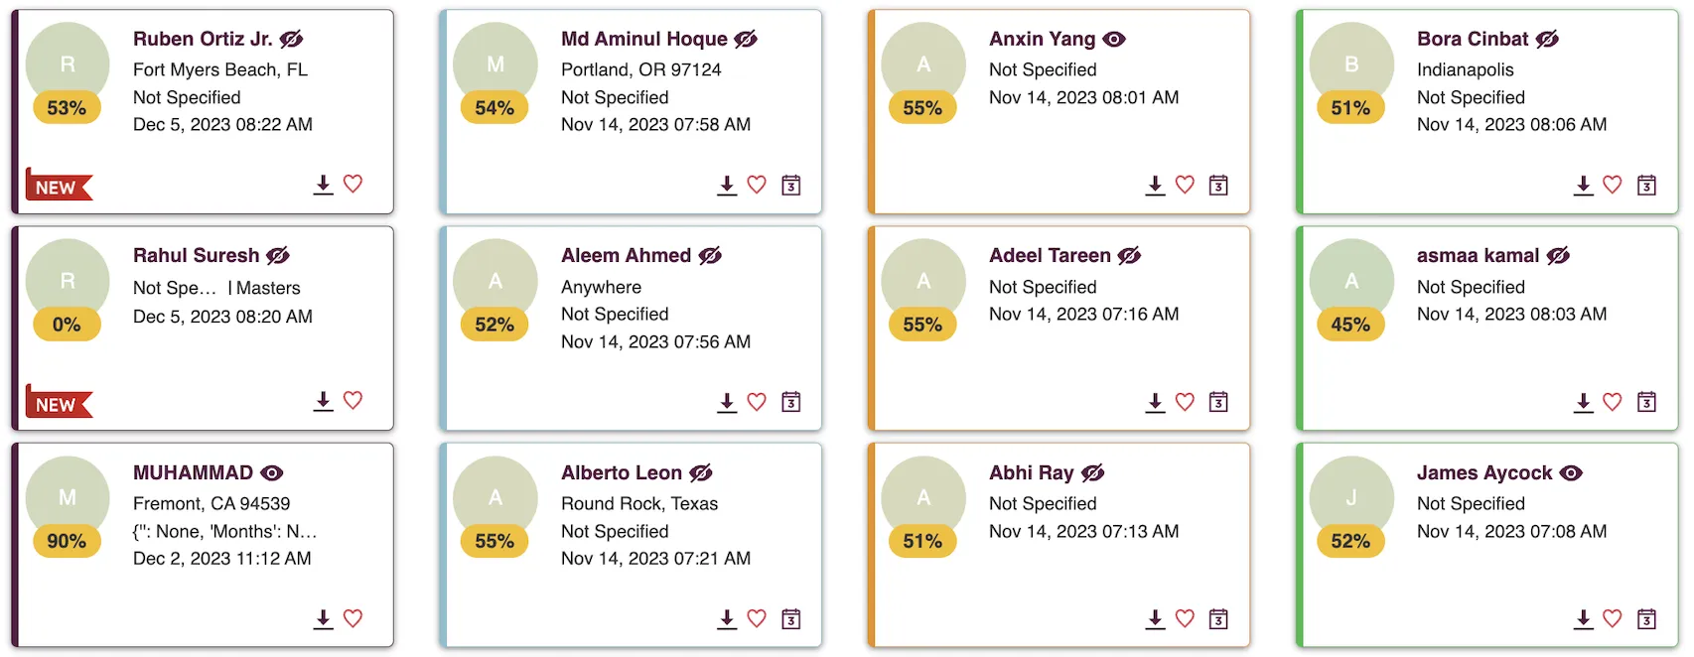Toggle hidden eye icon beside Alberto Leon

(x=701, y=472)
